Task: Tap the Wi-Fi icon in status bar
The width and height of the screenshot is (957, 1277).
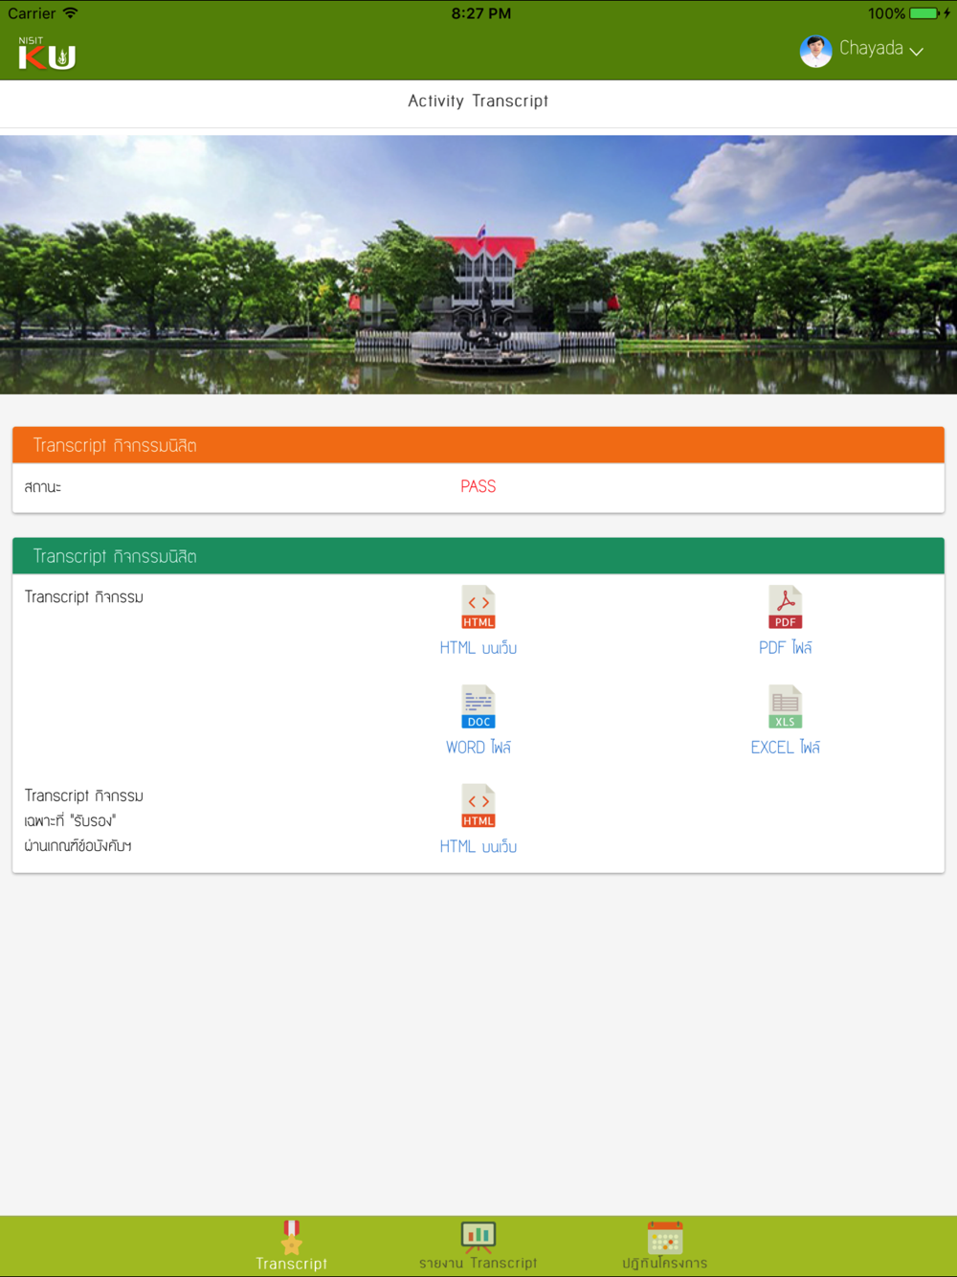Action: coord(70,13)
